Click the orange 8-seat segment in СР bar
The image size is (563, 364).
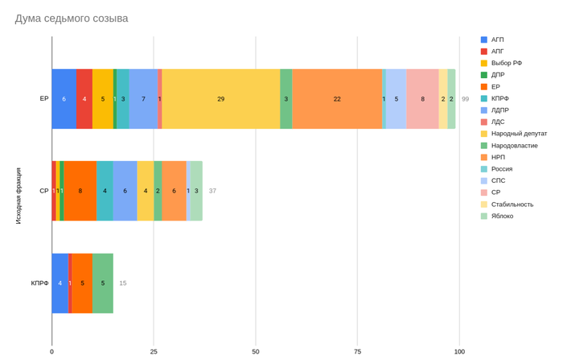point(80,191)
